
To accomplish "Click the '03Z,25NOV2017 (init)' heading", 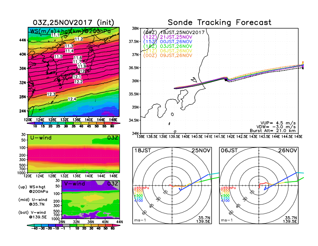I will (74, 23).
